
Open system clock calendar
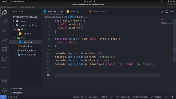point(88,1)
